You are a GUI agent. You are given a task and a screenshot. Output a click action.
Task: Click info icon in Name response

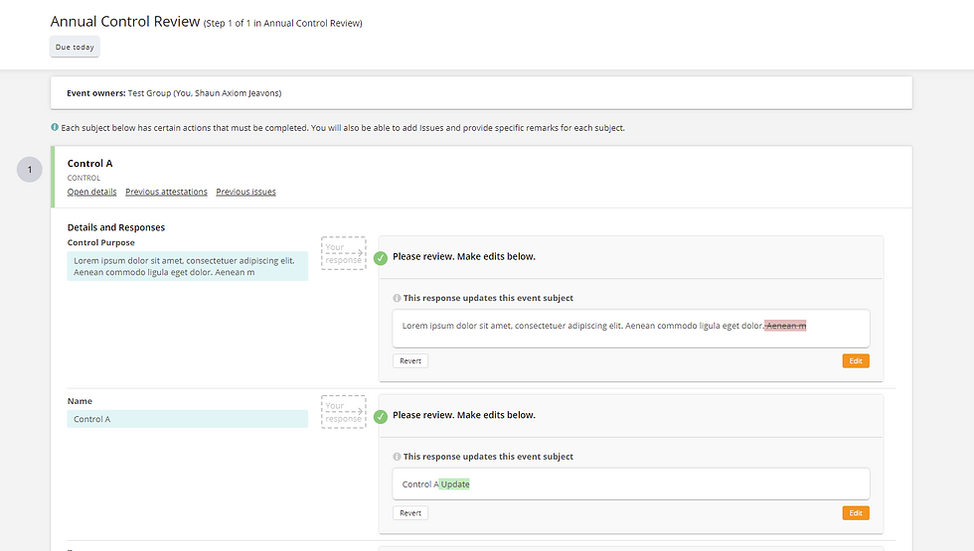(397, 457)
